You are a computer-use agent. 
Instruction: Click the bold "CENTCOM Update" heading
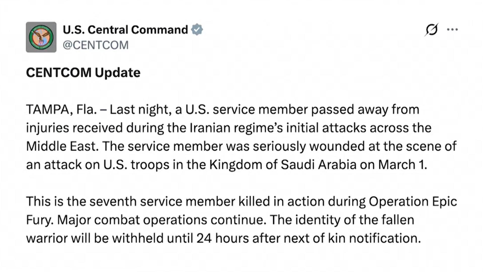click(83, 73)
